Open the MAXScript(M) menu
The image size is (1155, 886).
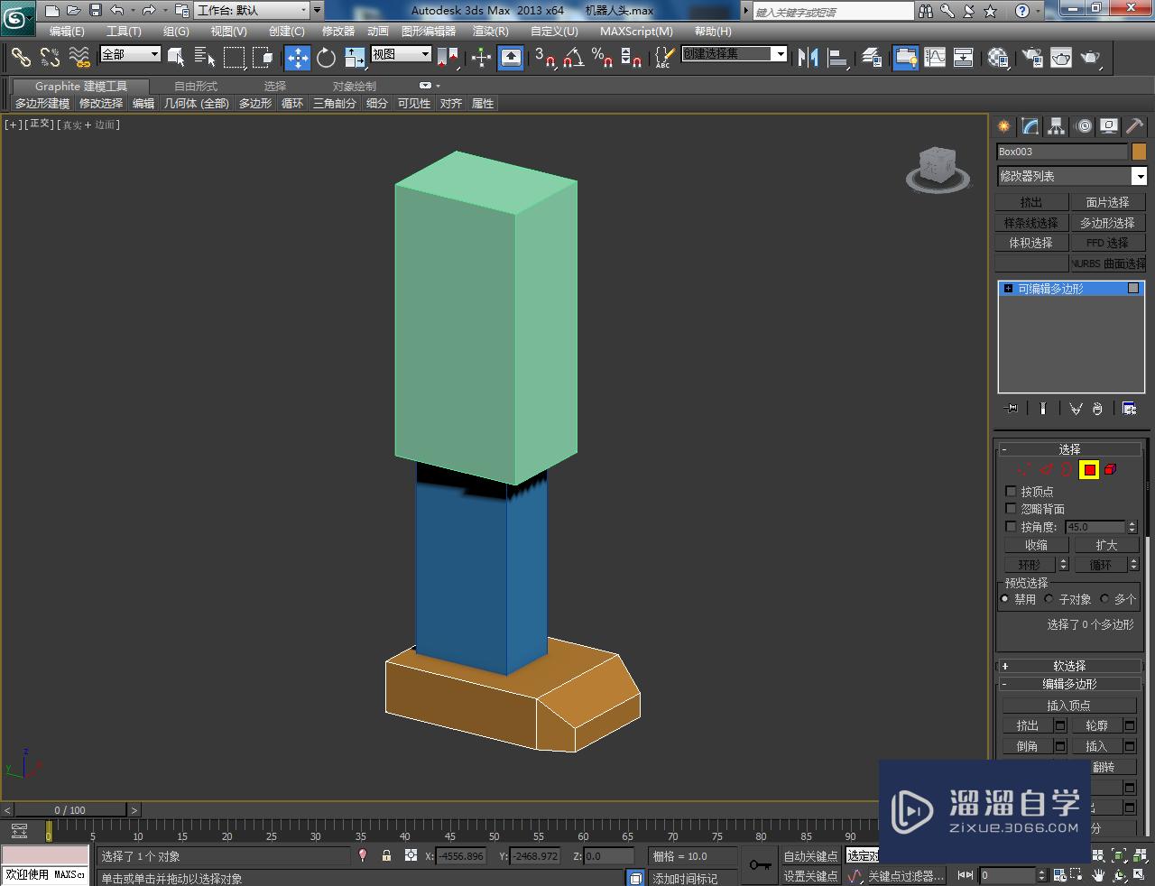coord(636,31)
